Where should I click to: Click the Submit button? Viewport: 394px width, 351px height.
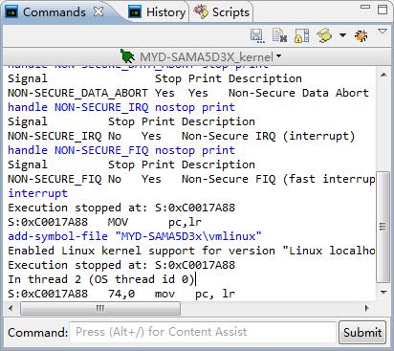coord(362,333)
